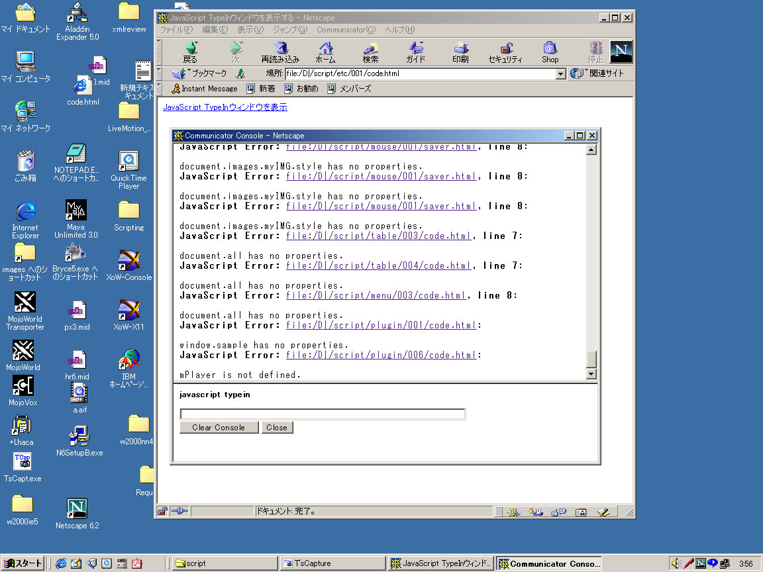Screen dimensions: 763x572
Task: Open Communicator(C) menu
Action: coord(346,30)
